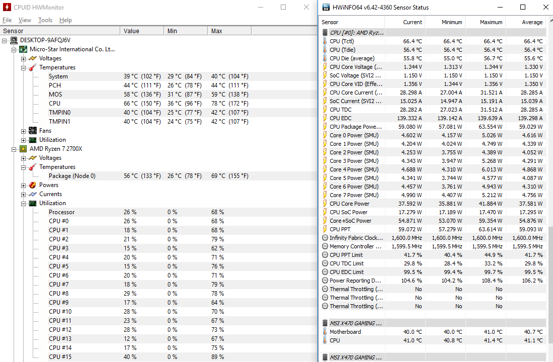
Task: Click the DESKTOP-9AFQJ6V computer icon
Action: [x=14, y=40]
